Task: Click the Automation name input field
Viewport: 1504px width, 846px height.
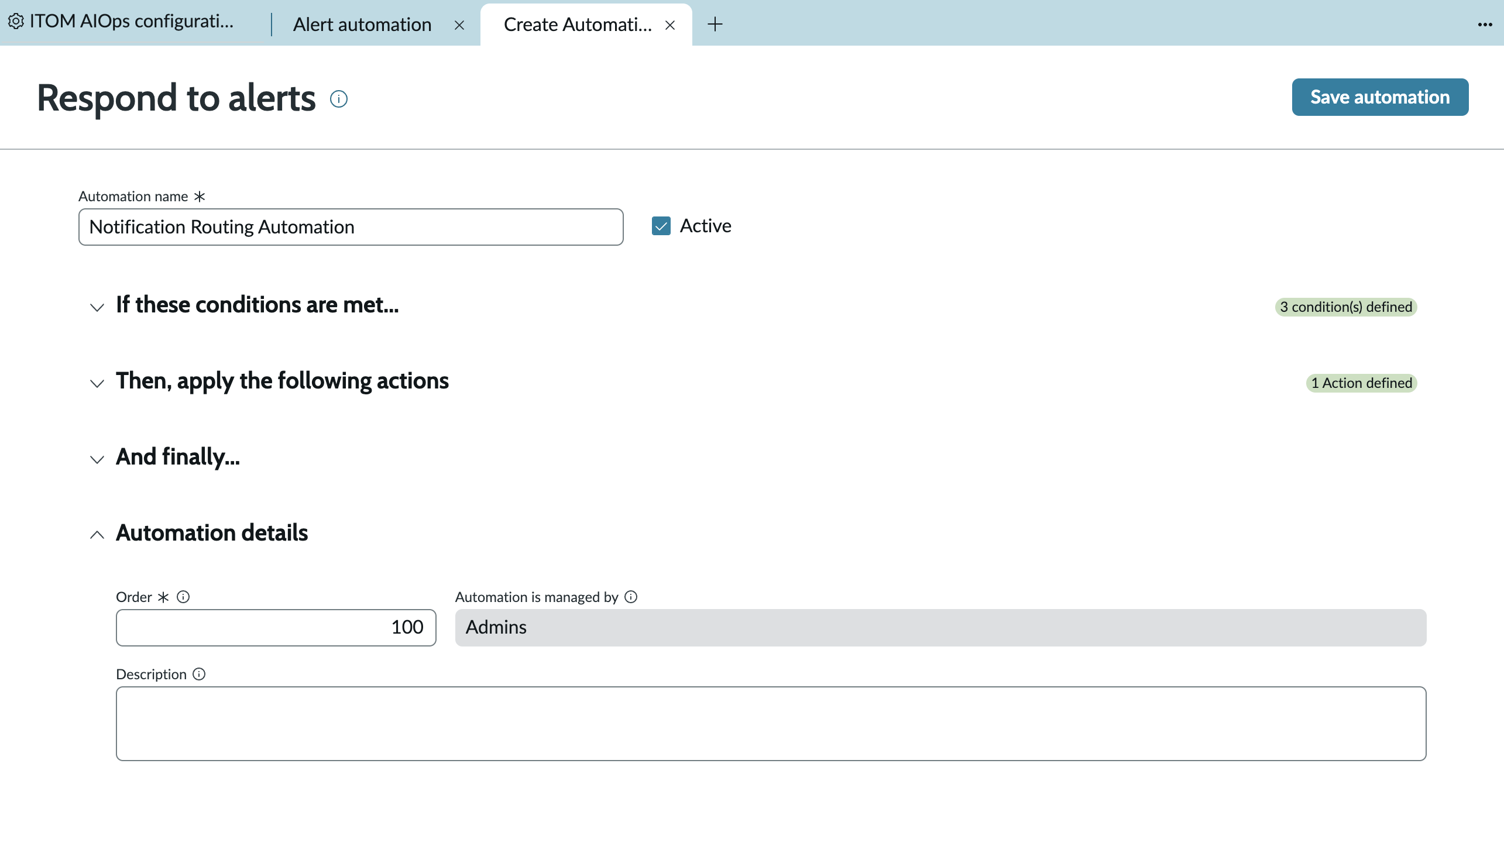Action: click(351, 227)
